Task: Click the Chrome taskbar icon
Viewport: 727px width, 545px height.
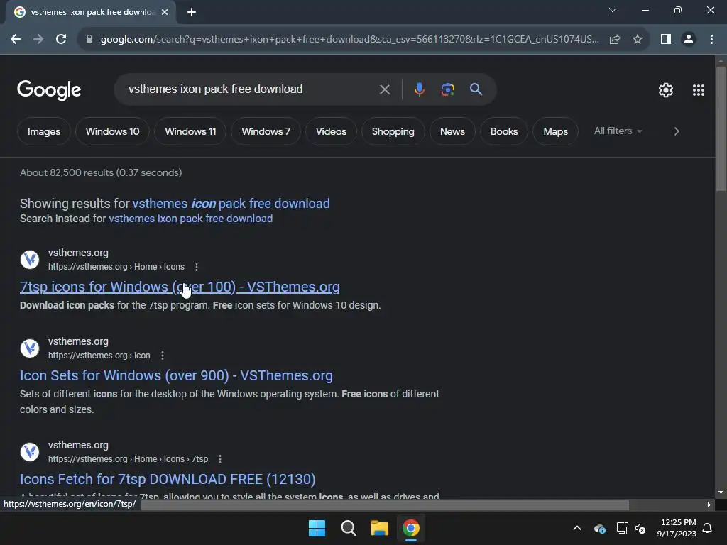Action: tap(411, 528)
